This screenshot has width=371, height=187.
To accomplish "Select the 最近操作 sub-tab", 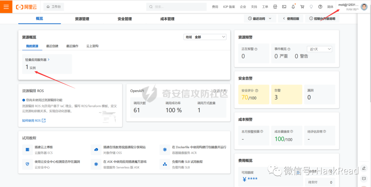I will (72, 46).
